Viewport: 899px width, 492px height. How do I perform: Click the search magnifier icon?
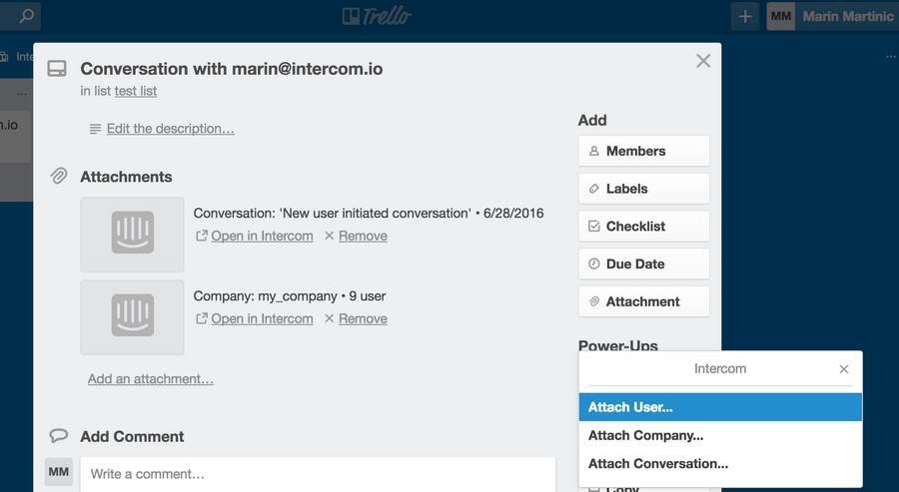pyautogui.click(x=26, y=16)
